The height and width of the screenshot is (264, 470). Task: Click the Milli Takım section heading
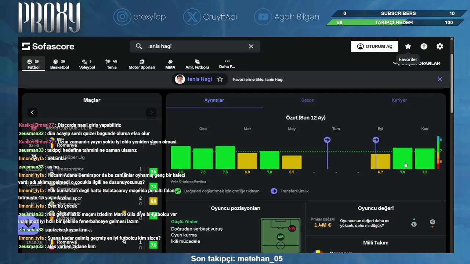pos(376,243)
